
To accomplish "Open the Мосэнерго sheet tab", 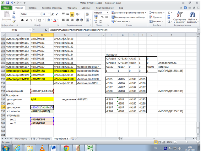I will (21, 139).
